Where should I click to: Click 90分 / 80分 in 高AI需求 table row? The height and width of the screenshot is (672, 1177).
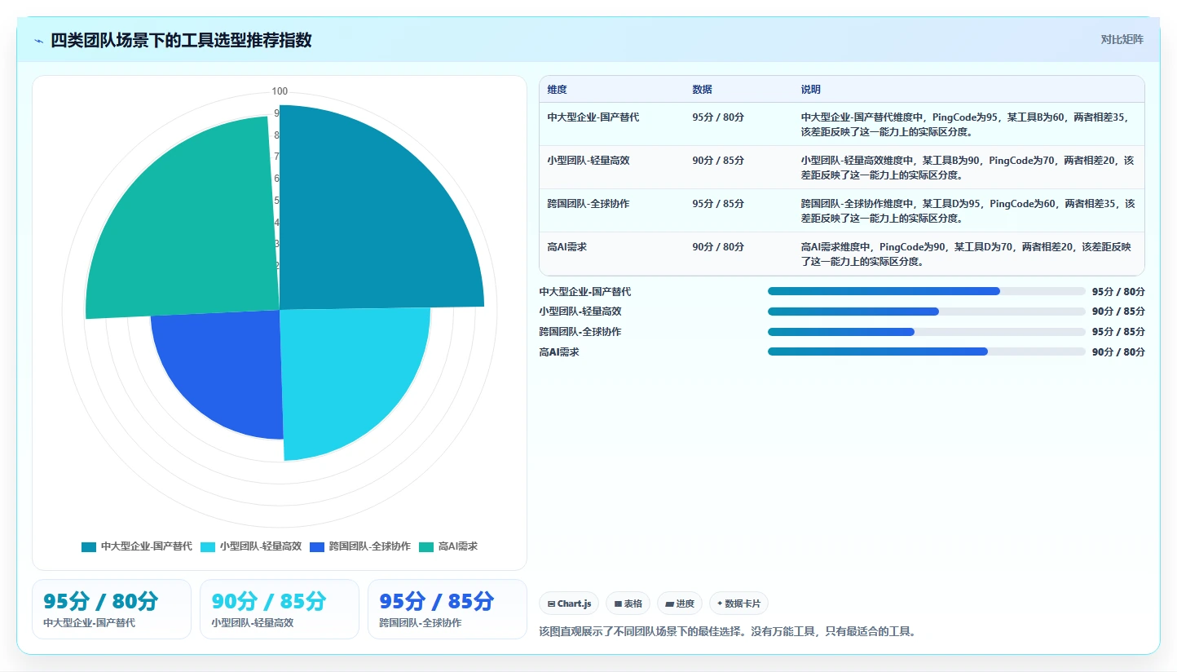[x=718, y=247]
